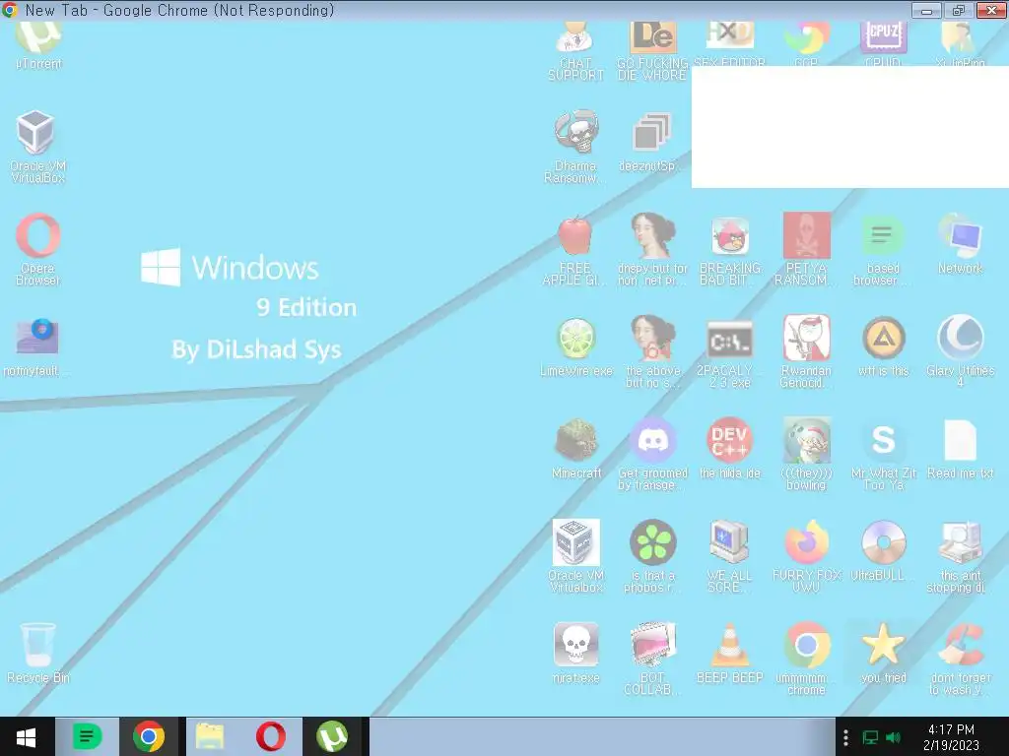Open the 'dont forget to wash y...' CCleaner icon
Image resolution: width=1009 pixels, height=756 pixels.
pyautogui.click(x=960, y=659)
